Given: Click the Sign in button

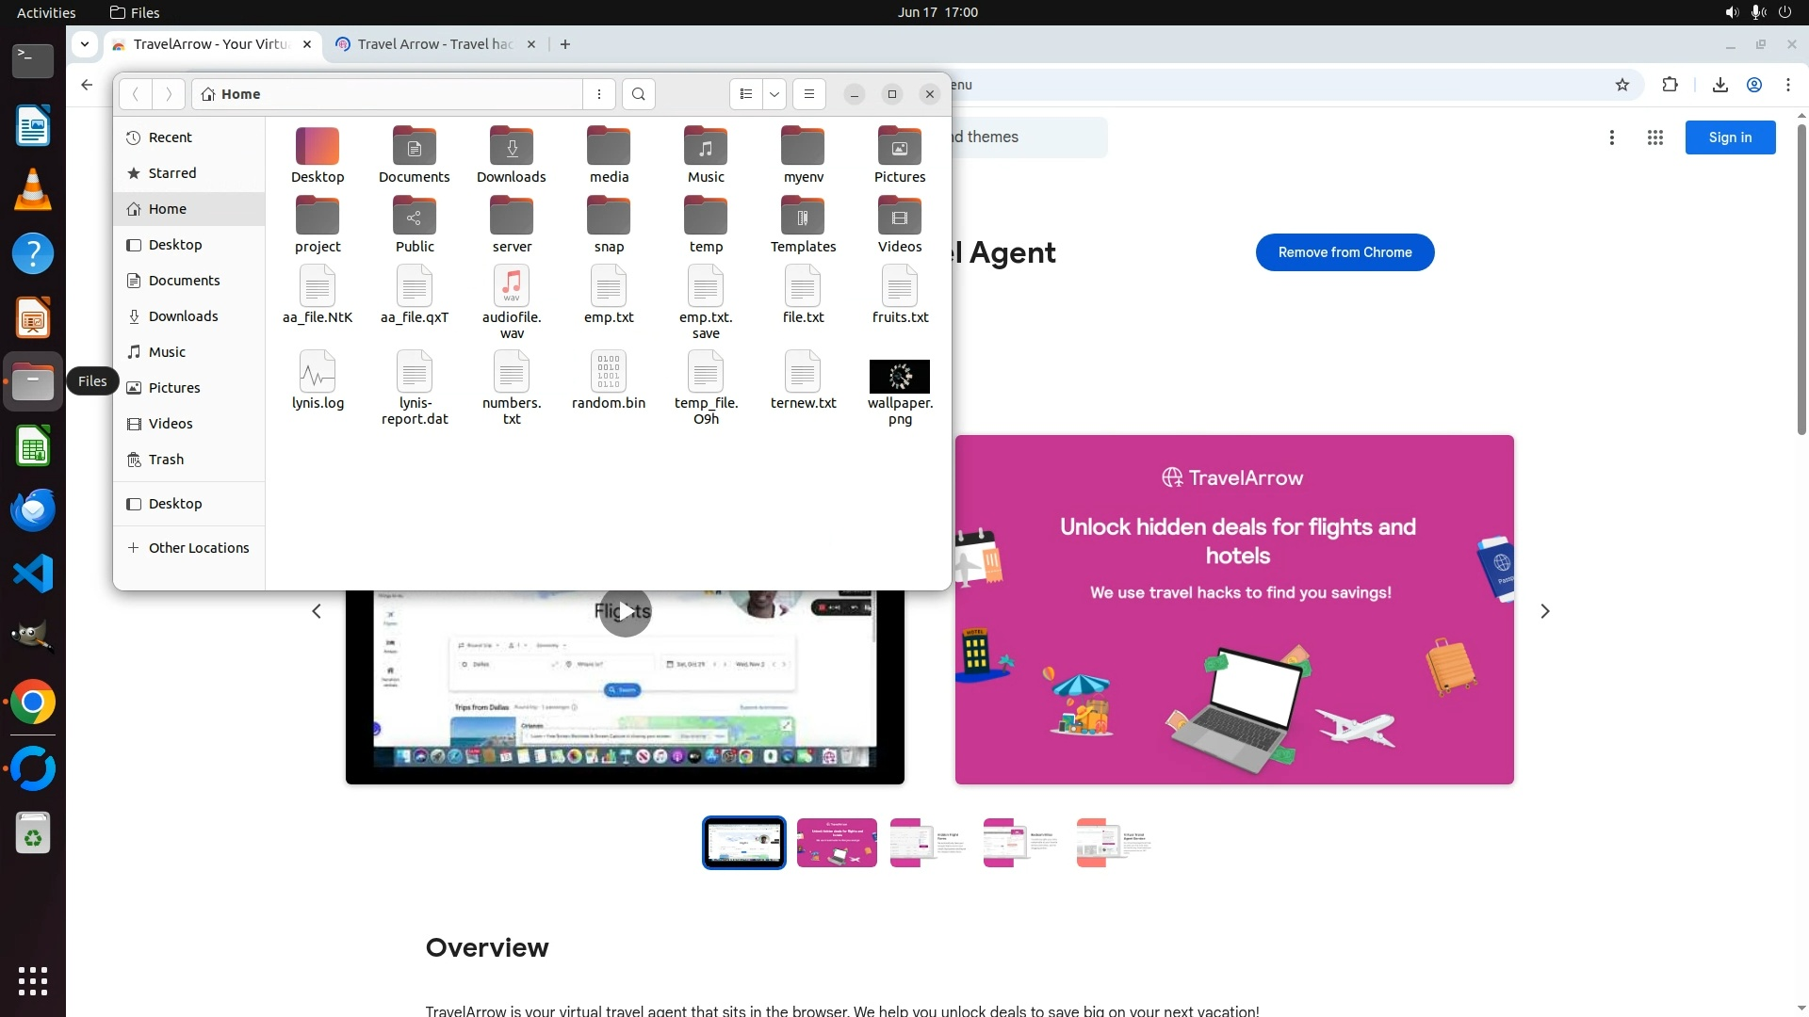Looking at the screenshot, I should 1730,137.
